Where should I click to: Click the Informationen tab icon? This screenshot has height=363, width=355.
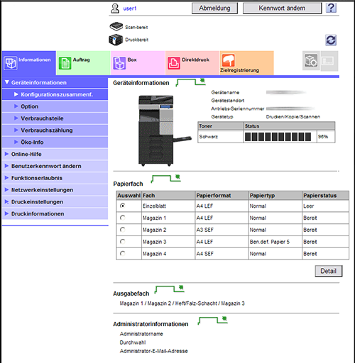[x=11, y=63]
